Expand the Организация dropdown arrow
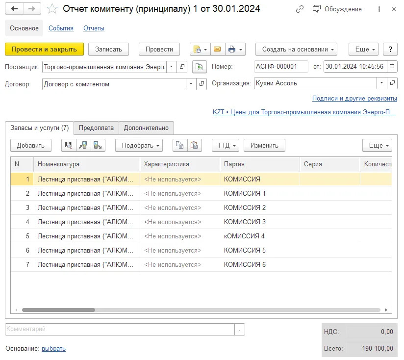This screenshot has height=360, width=404. point(382,83)
